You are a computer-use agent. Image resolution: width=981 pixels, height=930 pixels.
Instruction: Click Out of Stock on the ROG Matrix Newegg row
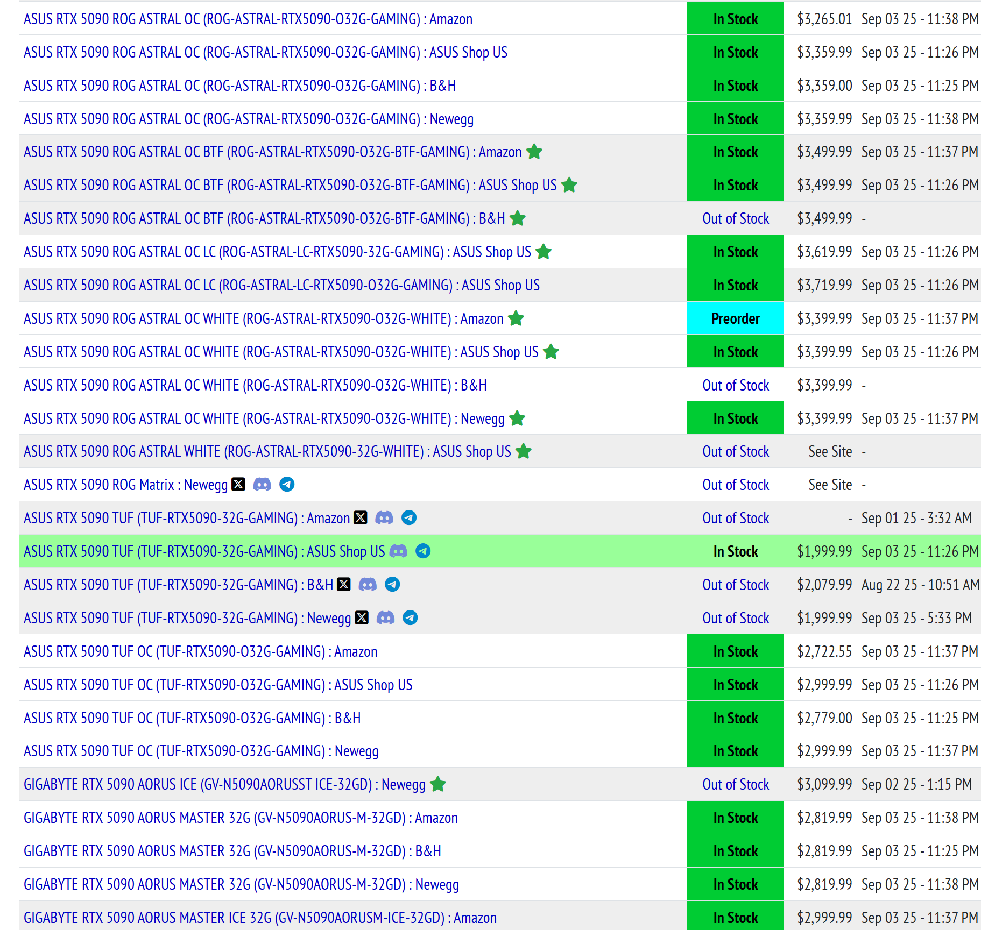736,485
